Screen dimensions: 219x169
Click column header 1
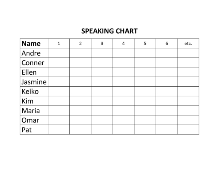click(59, 43)
